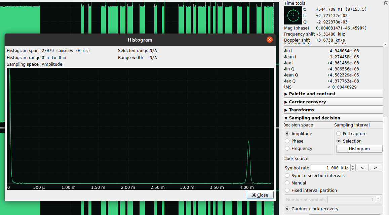389x215 pixels.
Task: Choose Selection sampling interval
Action: pos(339,141)
